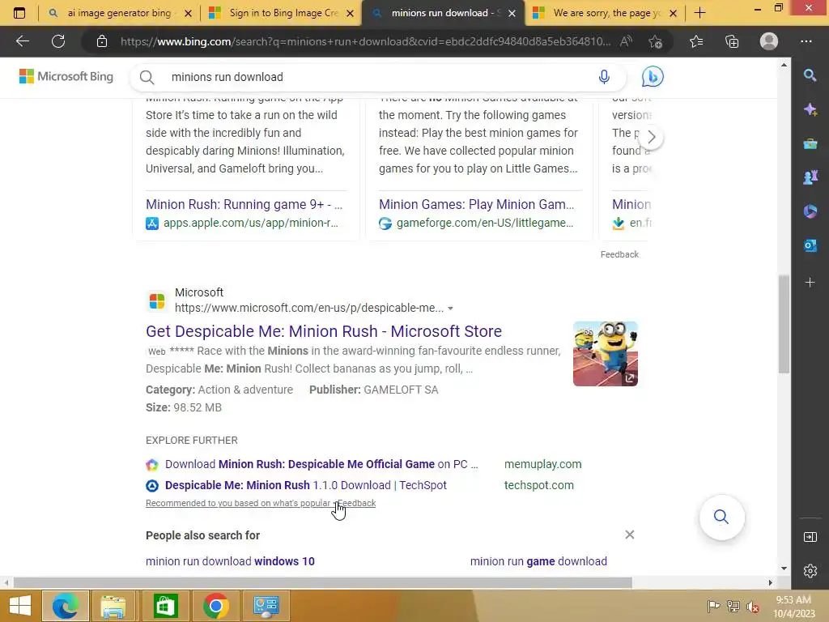Open File Explorer from the taskbar

coord(113,606)
